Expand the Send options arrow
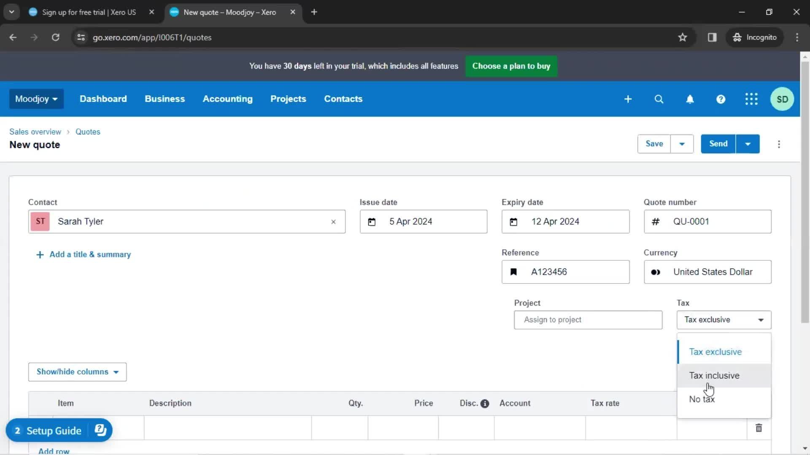 [x=748, y=144]
